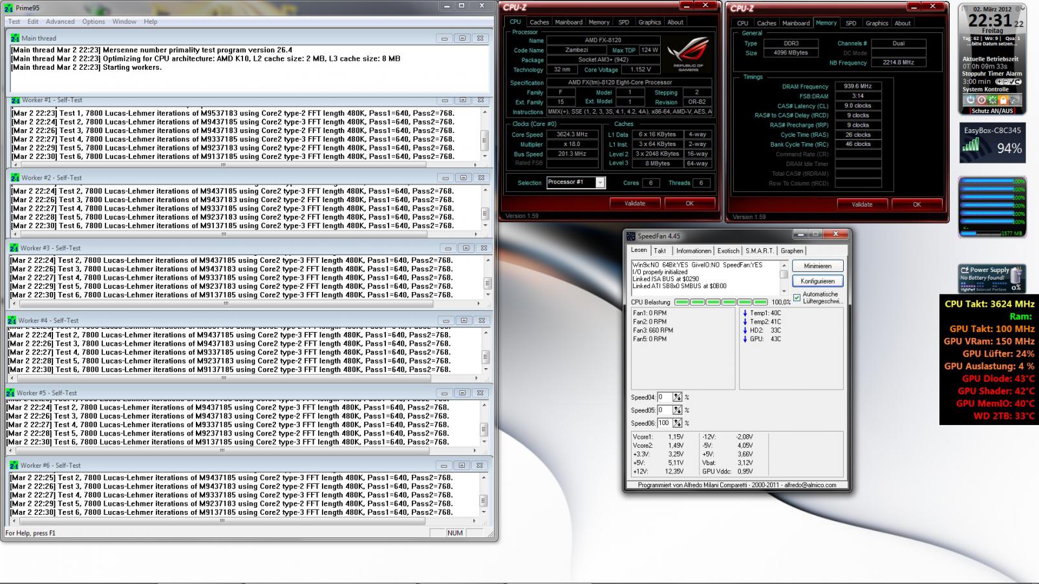Click the Worker #2 Self-Test window icon

(16, 178)
